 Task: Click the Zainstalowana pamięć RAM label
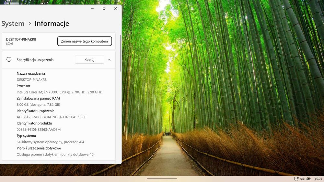click(38, 98)
